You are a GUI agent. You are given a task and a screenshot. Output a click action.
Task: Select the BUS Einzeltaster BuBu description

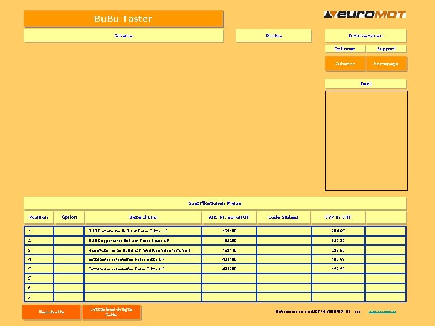[x=128, y=231]
